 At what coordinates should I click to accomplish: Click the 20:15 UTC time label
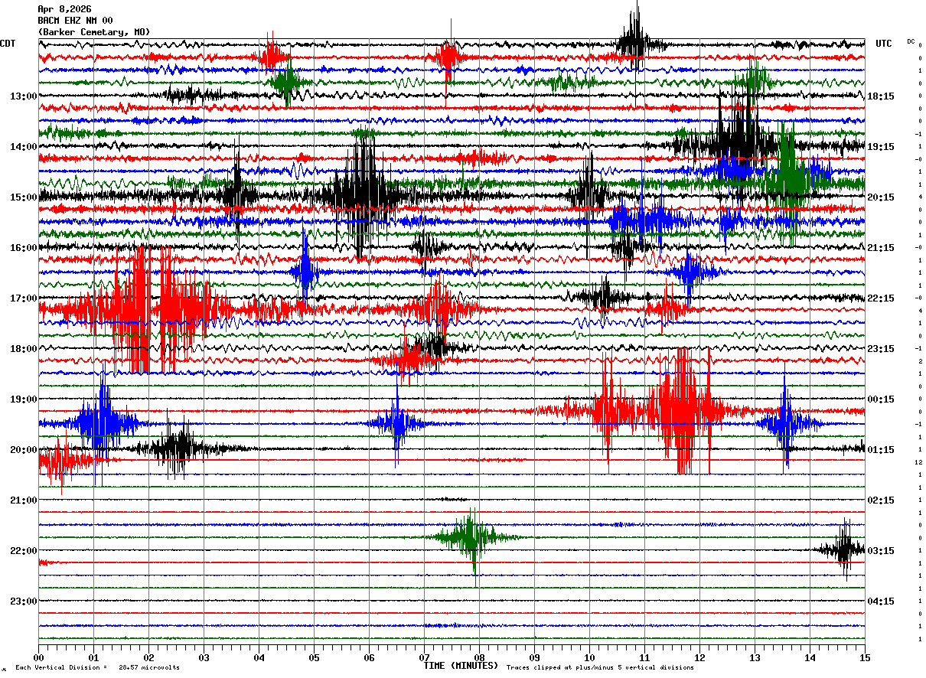[x=881, y=197]
